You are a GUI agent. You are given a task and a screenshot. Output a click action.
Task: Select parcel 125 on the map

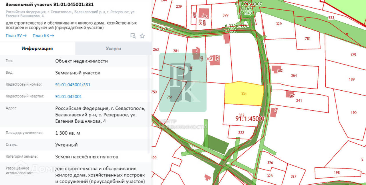coord(353,55)
